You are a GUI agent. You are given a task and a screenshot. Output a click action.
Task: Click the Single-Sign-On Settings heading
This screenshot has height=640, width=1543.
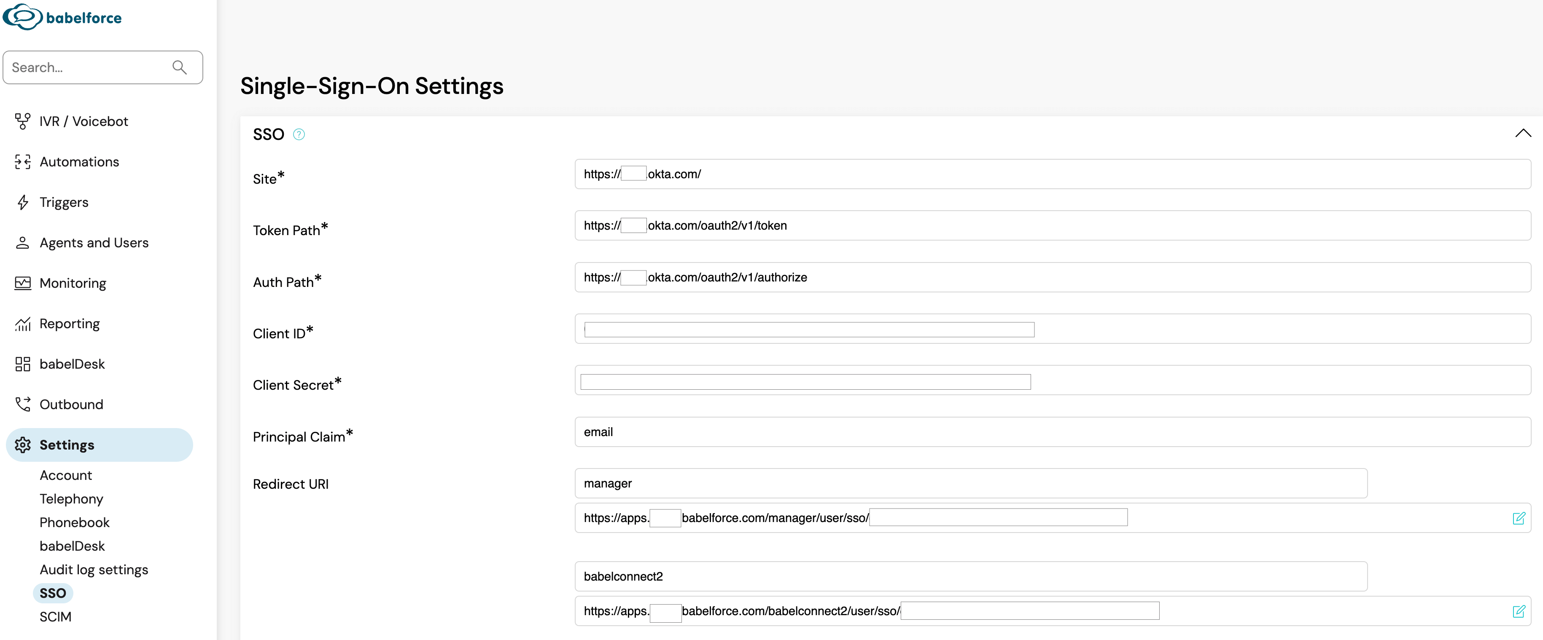click(x=372, y=86)
